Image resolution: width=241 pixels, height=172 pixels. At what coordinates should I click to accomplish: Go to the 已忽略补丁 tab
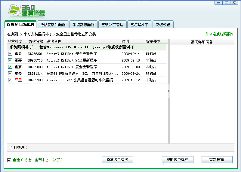140,25
